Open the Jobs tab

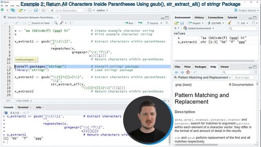tap(38, 107)
